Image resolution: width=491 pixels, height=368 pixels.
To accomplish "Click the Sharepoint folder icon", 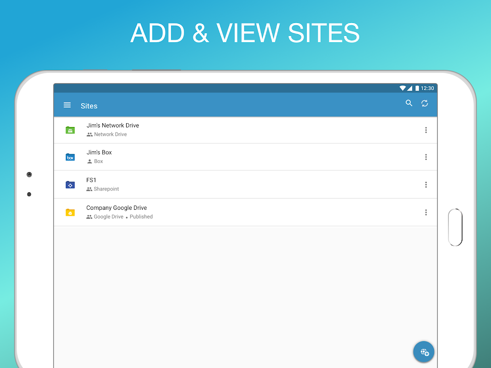I will pyautogui.click(x=70, y=184).
